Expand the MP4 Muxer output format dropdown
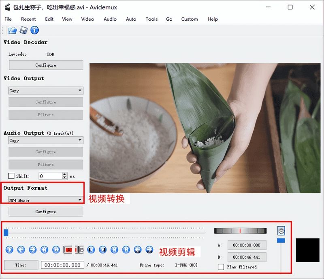The width and height of the screenshot is (324, 279). click(x=46, y=200)
